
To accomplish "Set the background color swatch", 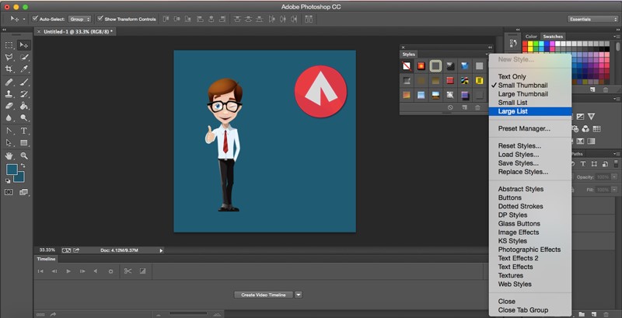I will point(20,177).
